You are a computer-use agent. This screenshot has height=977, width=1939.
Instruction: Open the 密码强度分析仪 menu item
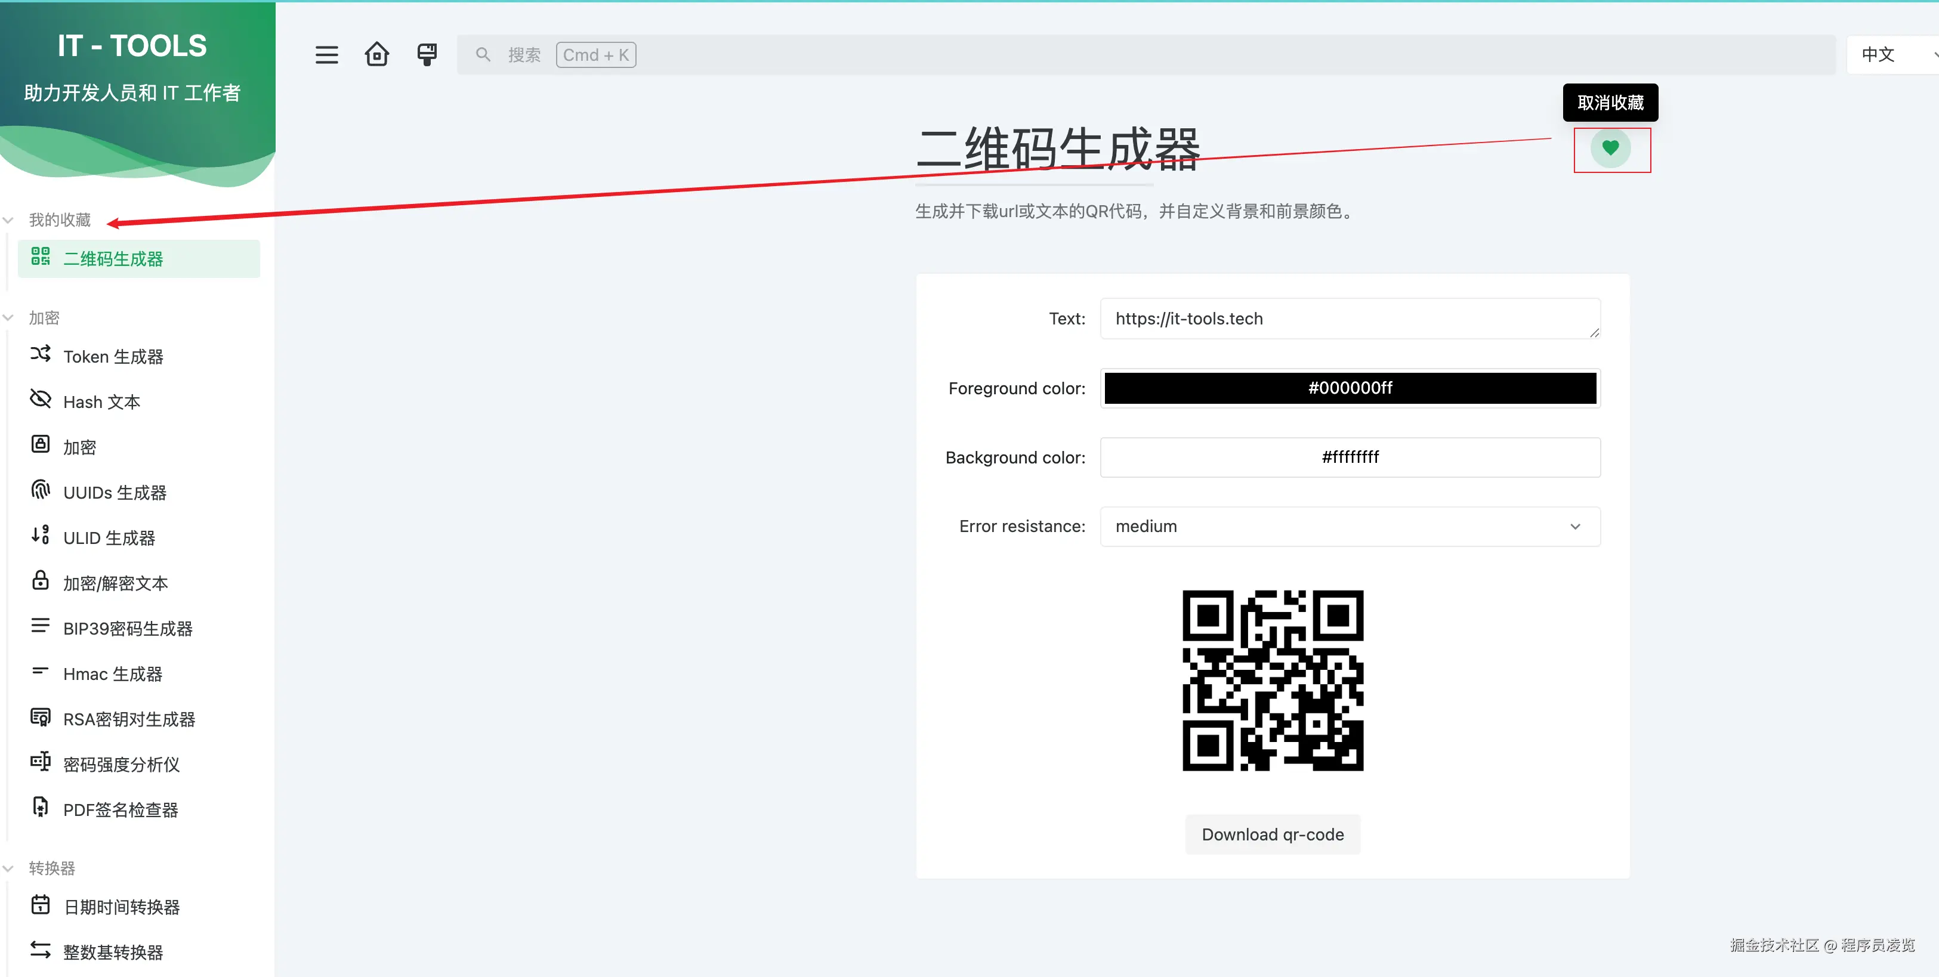(121, 765)
